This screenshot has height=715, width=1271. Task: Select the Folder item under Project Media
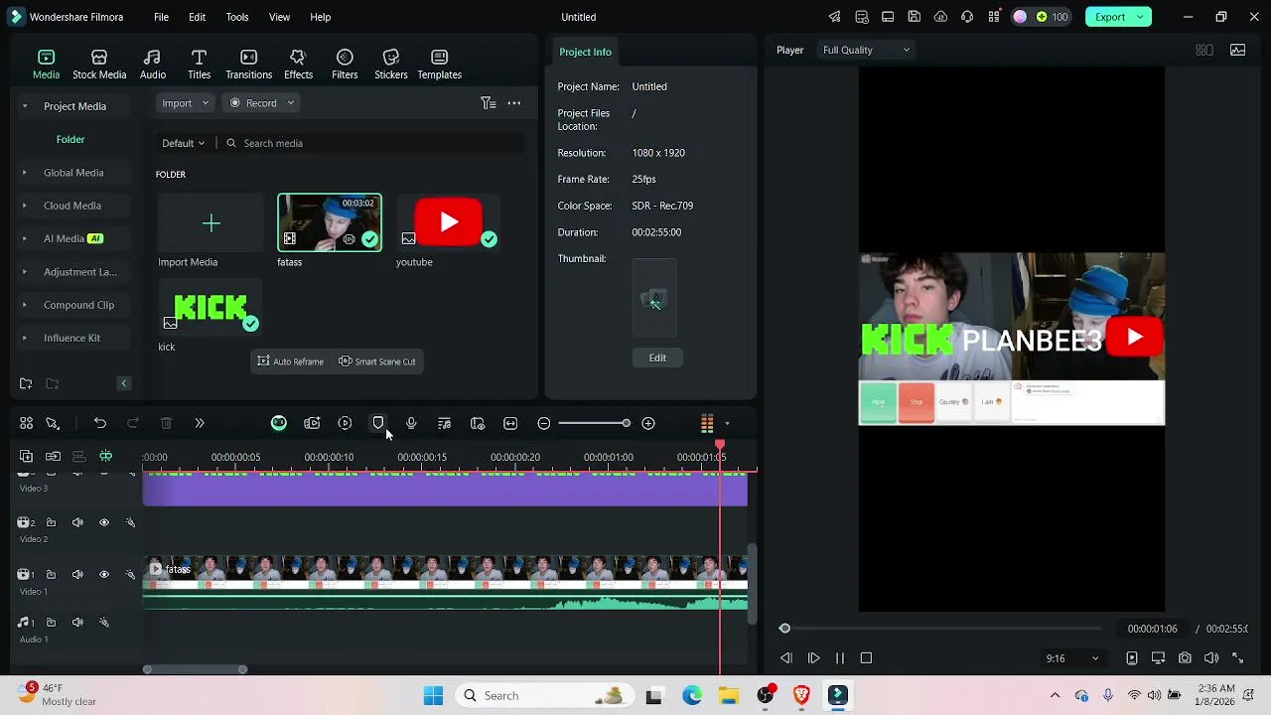click(x=71, y=139)
